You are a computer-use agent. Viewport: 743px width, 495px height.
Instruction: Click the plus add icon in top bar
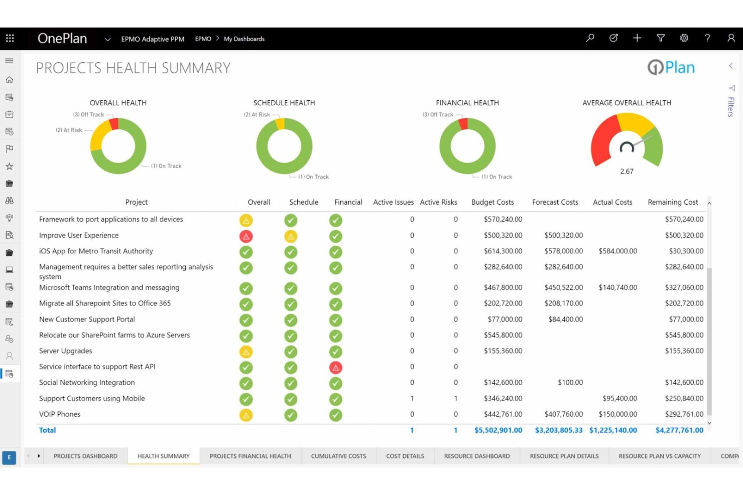(x=637, y=38)
